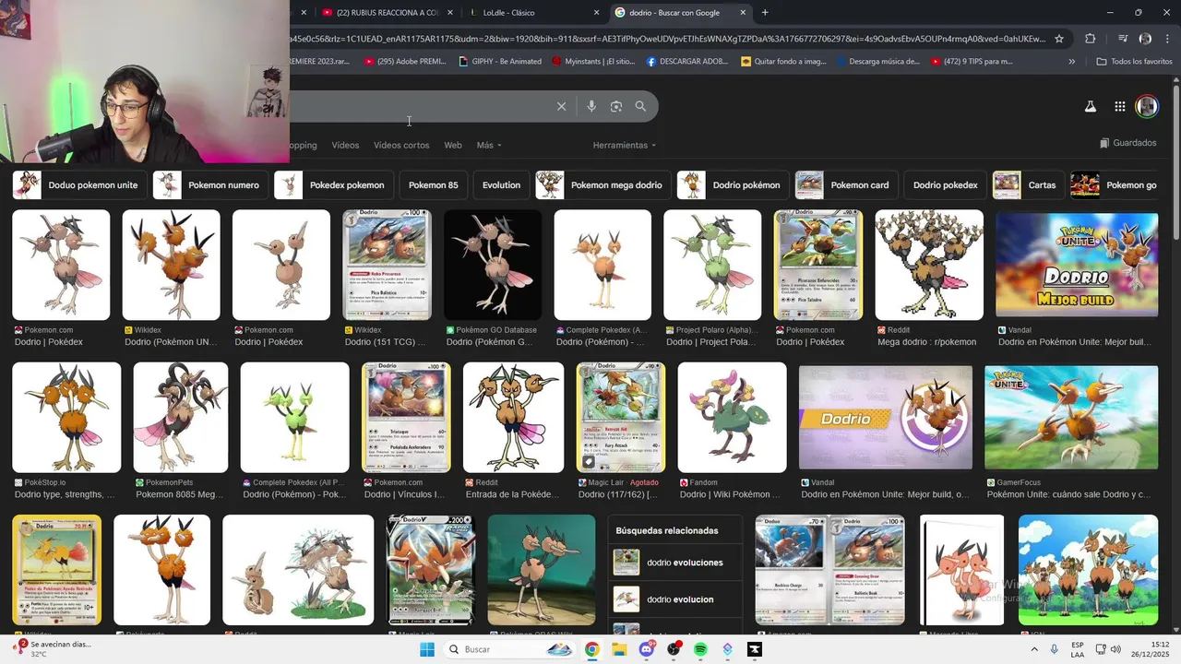The height and width of the screenshot is (664, 1181).
Task: Open a new browser tab
Action: pyautogui.click(x=765, y=13)
